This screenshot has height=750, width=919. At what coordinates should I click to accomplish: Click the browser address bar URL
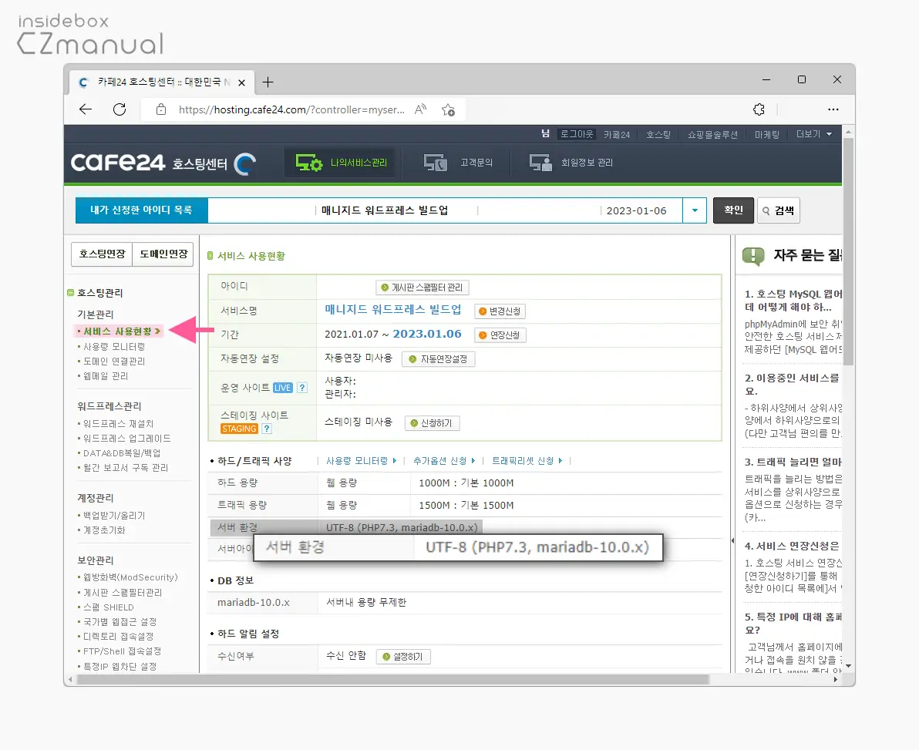(x=291, y=109)
